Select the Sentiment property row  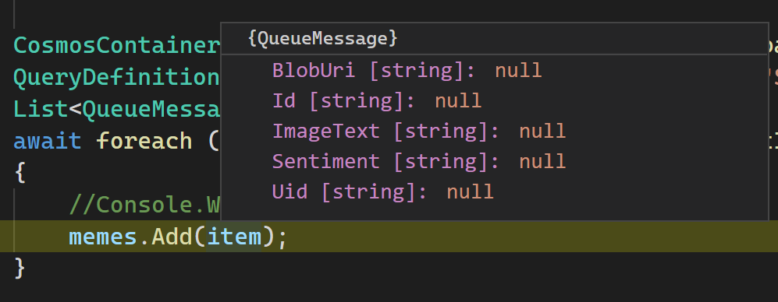click(494, 161)
